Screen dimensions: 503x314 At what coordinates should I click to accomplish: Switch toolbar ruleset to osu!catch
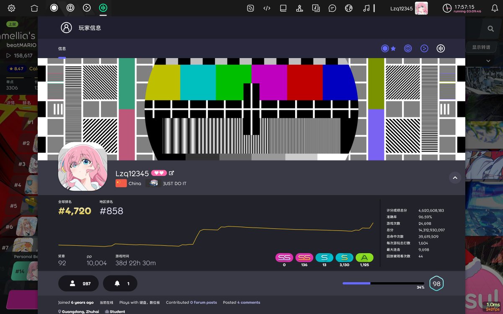(x=87, y=8)
